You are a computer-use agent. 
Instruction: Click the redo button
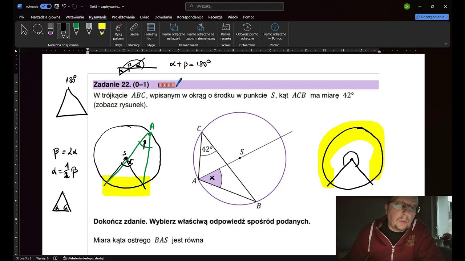(x=74, y=6)
